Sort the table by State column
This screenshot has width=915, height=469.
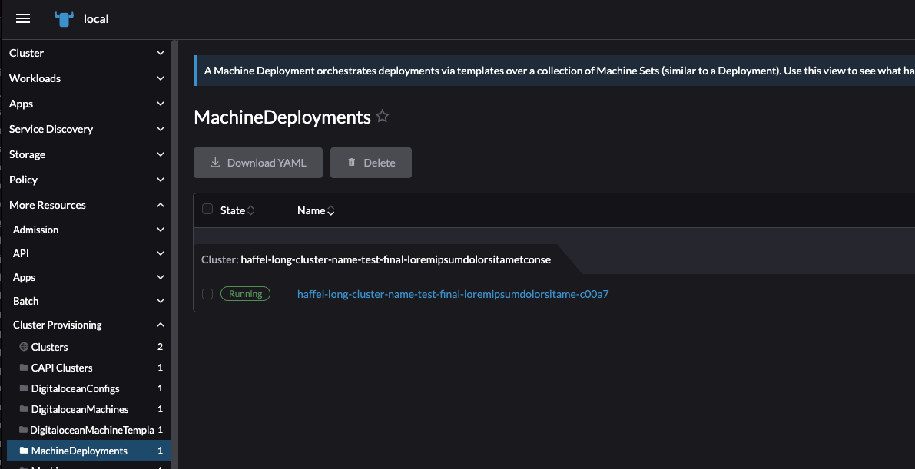(250, 210)
